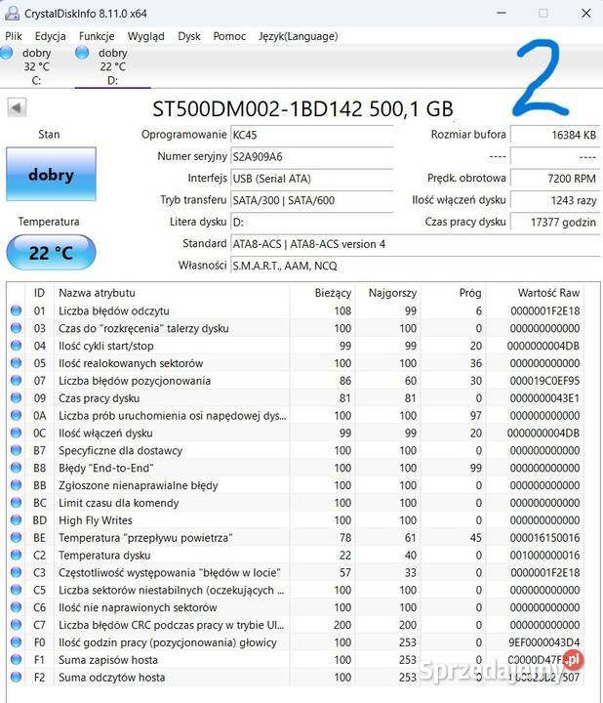Click the 'Próg' column header
The width and height of the screenshot is (603, 703).
(x=454, y=293)
